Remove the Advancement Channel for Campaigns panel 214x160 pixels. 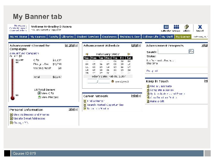click(76, 45)
